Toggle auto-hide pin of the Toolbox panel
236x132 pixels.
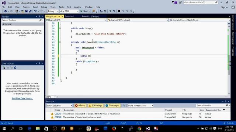(x=39, y=16)
